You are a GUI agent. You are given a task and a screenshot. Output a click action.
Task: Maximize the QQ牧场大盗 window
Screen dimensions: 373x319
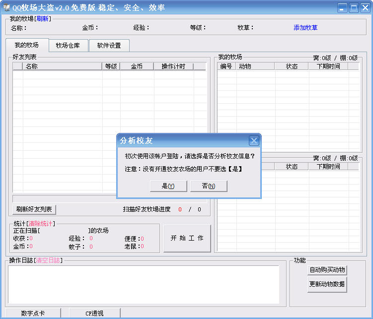[354, 8]
